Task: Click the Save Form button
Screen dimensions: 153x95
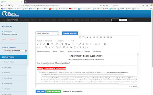Action: pos(41,91)
